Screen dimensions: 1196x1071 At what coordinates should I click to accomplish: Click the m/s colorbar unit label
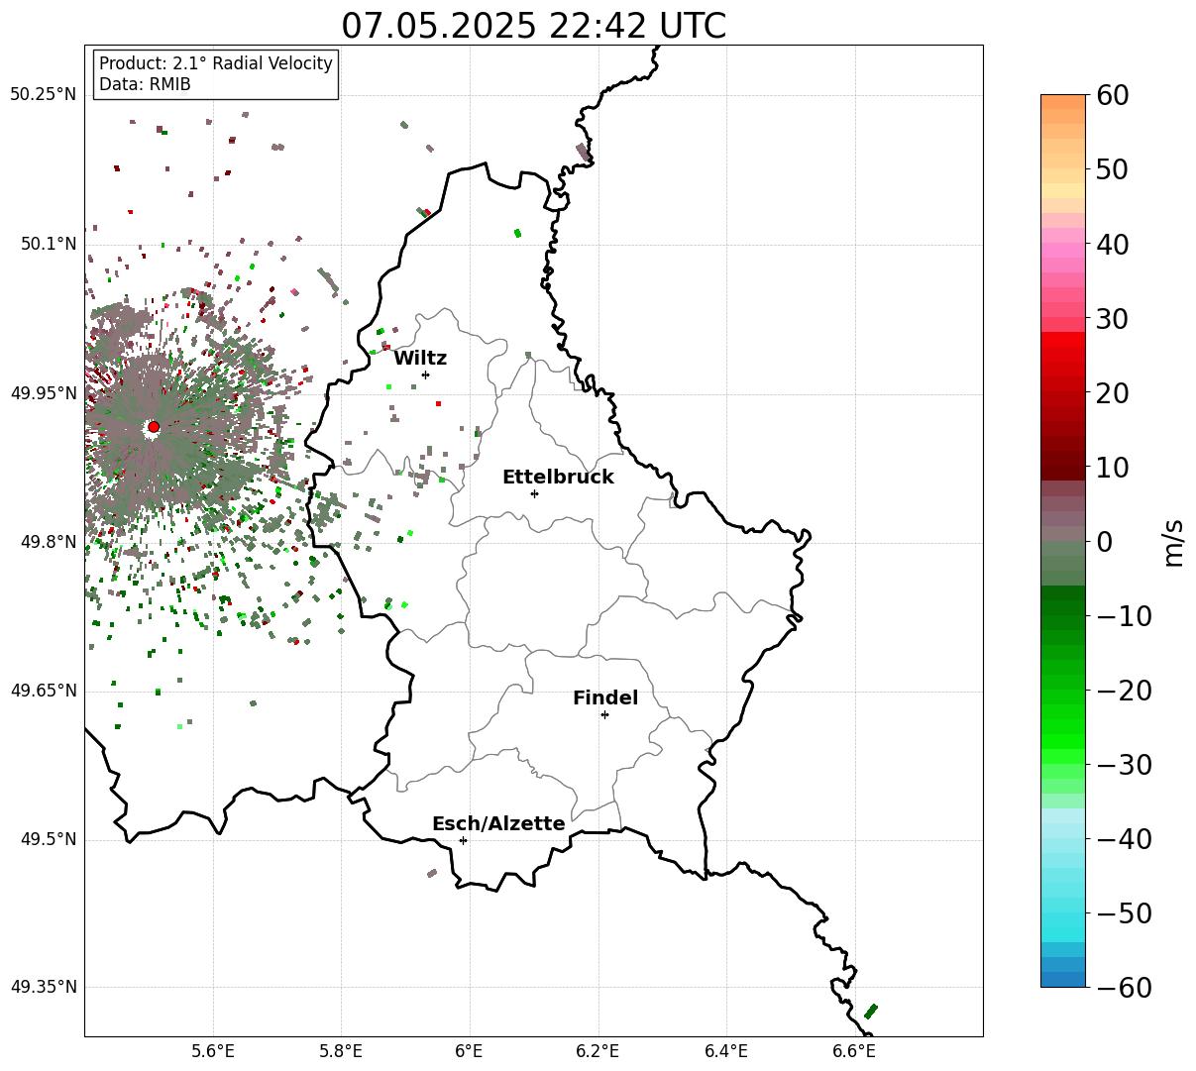(x=1174, y=541)
